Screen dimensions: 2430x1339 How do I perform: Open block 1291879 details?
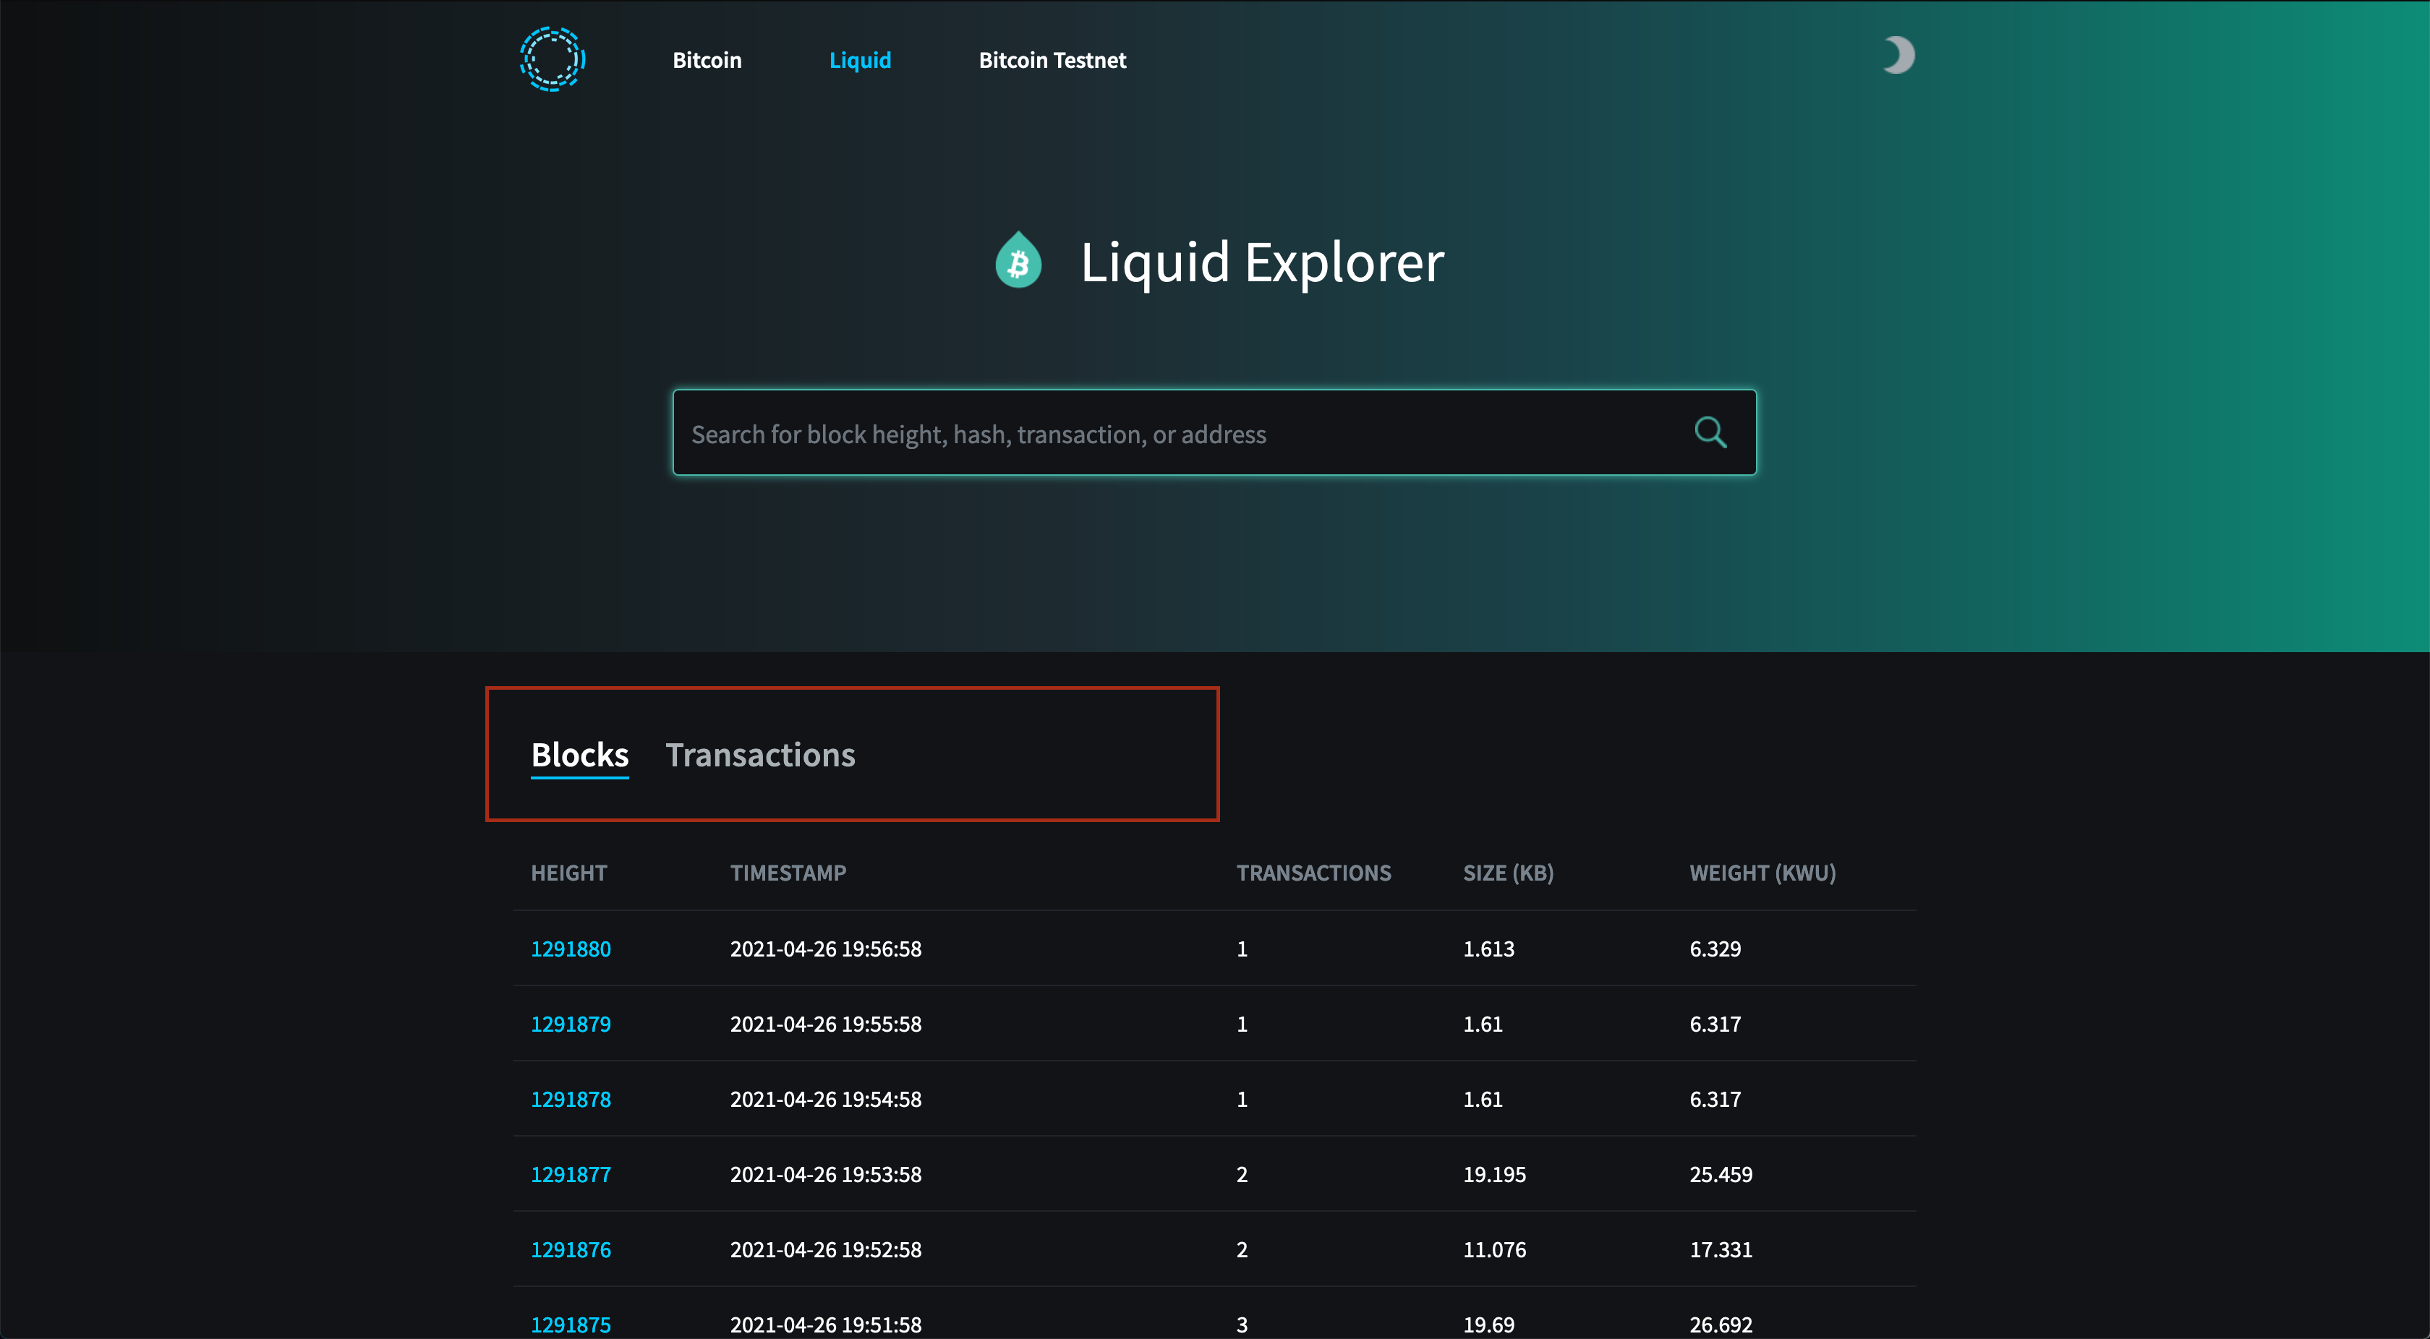571,1024
